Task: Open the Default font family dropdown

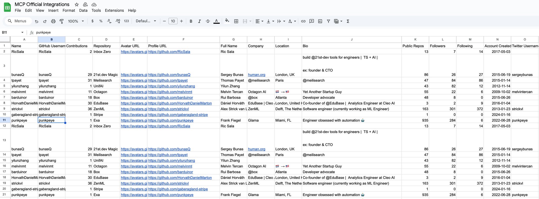Action: pos(146,21)
